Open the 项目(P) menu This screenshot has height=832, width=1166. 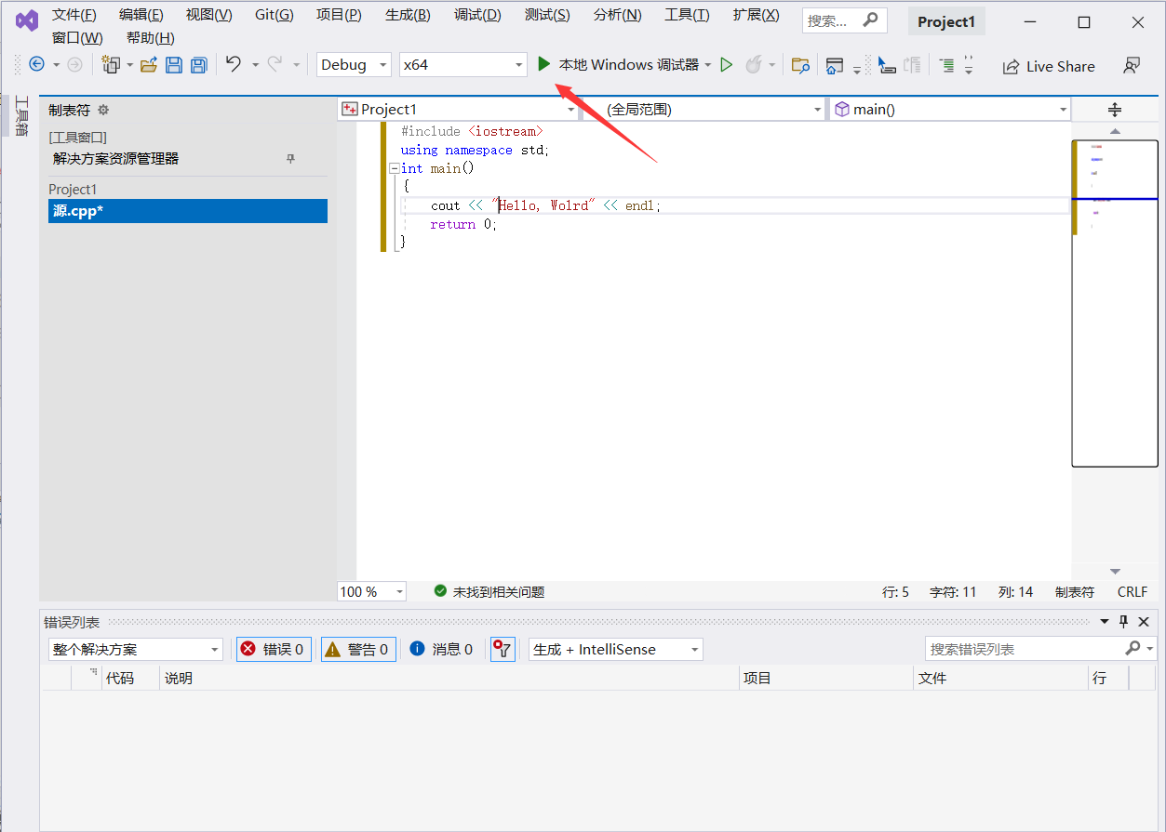(339, 15)
